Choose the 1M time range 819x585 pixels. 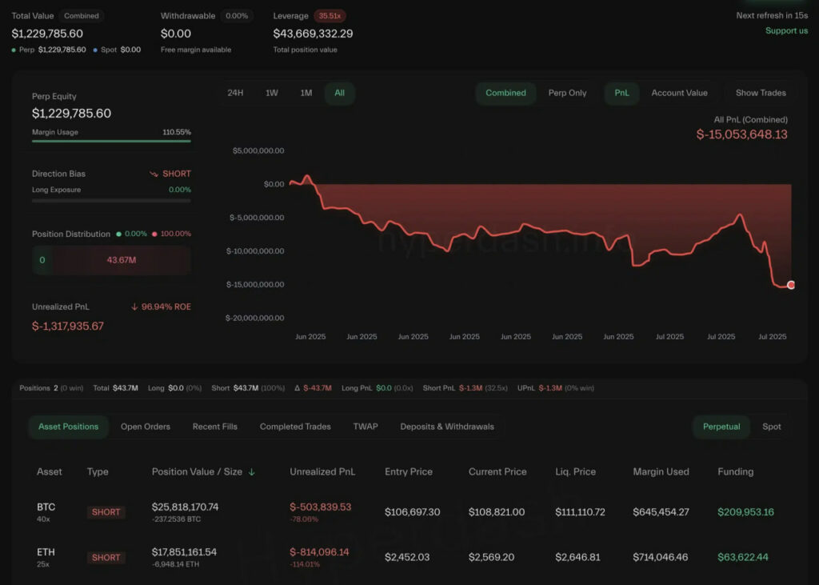click(x=306, y=93)
